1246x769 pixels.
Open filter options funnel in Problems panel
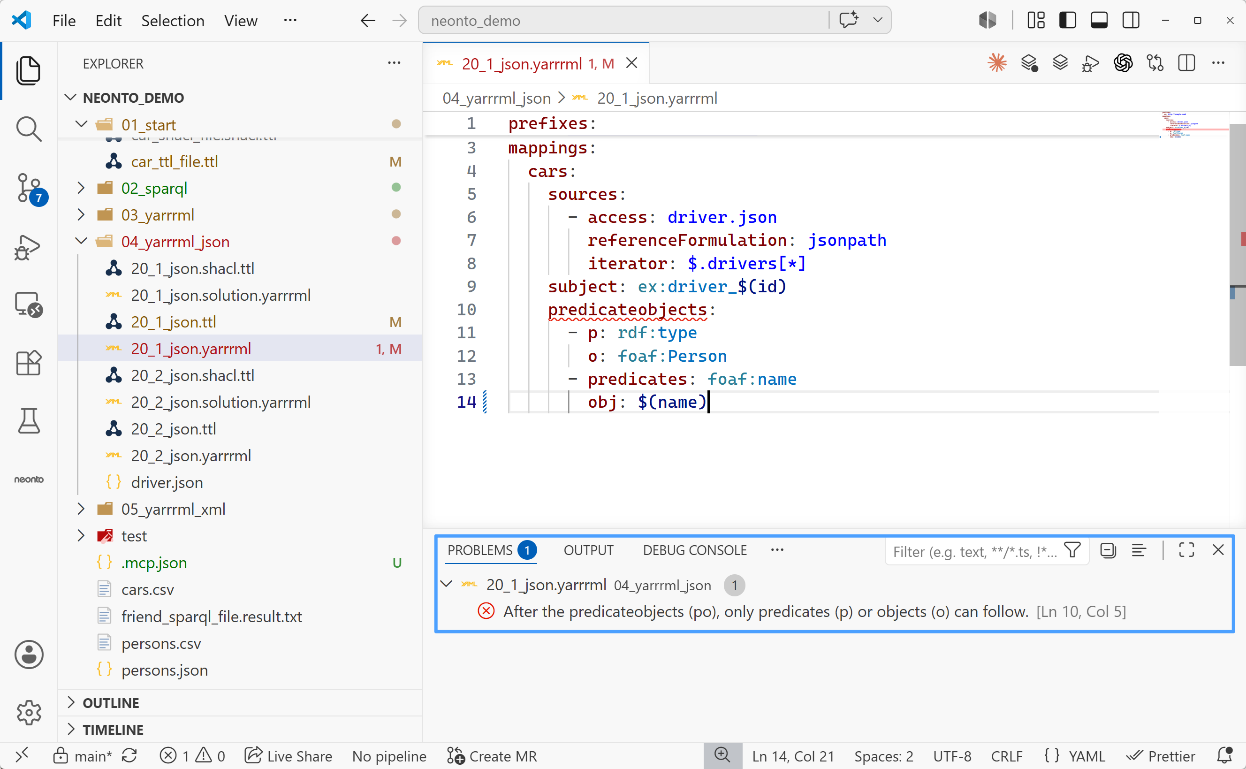pyautogui.click(x=1072, y=550)
